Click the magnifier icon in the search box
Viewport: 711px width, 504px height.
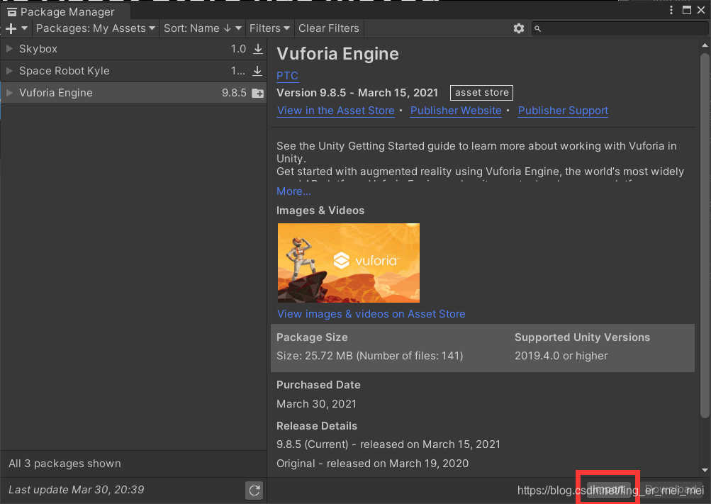click(x=538, y=28)
